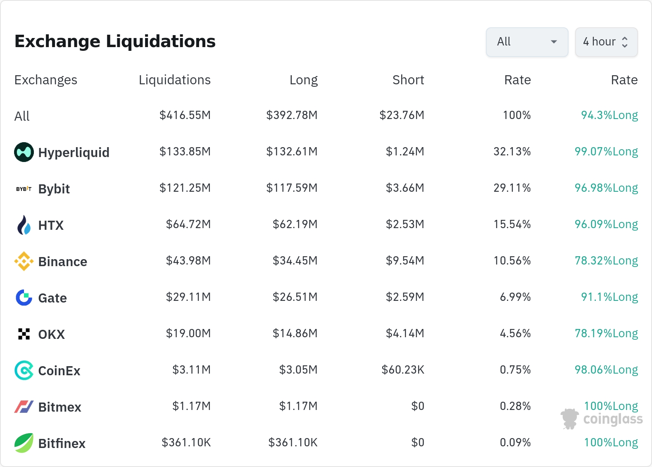Screen dimensions: 652x467
Task: Sort by the Long column header
Action: click(303, 80)
